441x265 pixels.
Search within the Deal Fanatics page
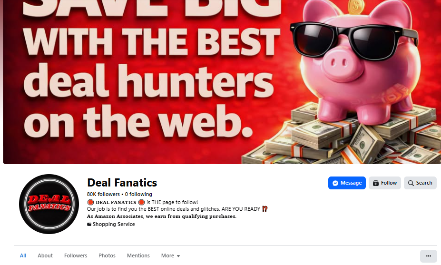coord(420,183)
